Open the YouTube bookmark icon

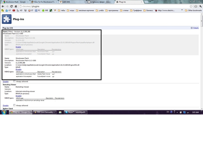click(14, 10)
